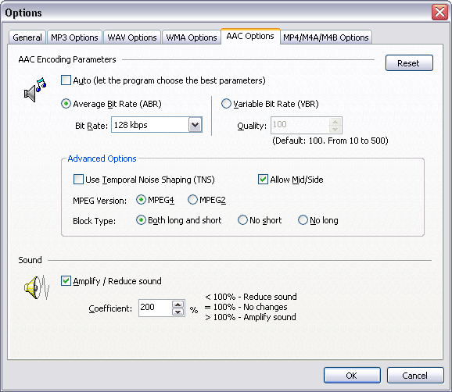452x392 pixels.
Task: Open the WAV Options tab
Action: [132, 37]
